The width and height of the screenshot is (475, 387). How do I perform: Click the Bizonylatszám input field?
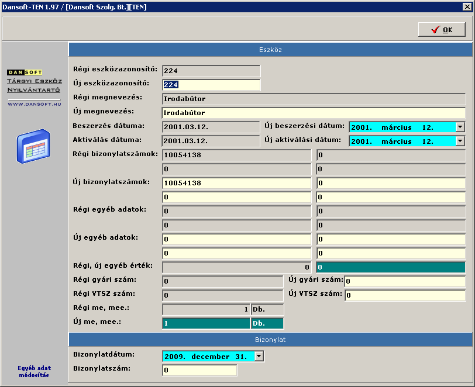(x=199, y=370)
